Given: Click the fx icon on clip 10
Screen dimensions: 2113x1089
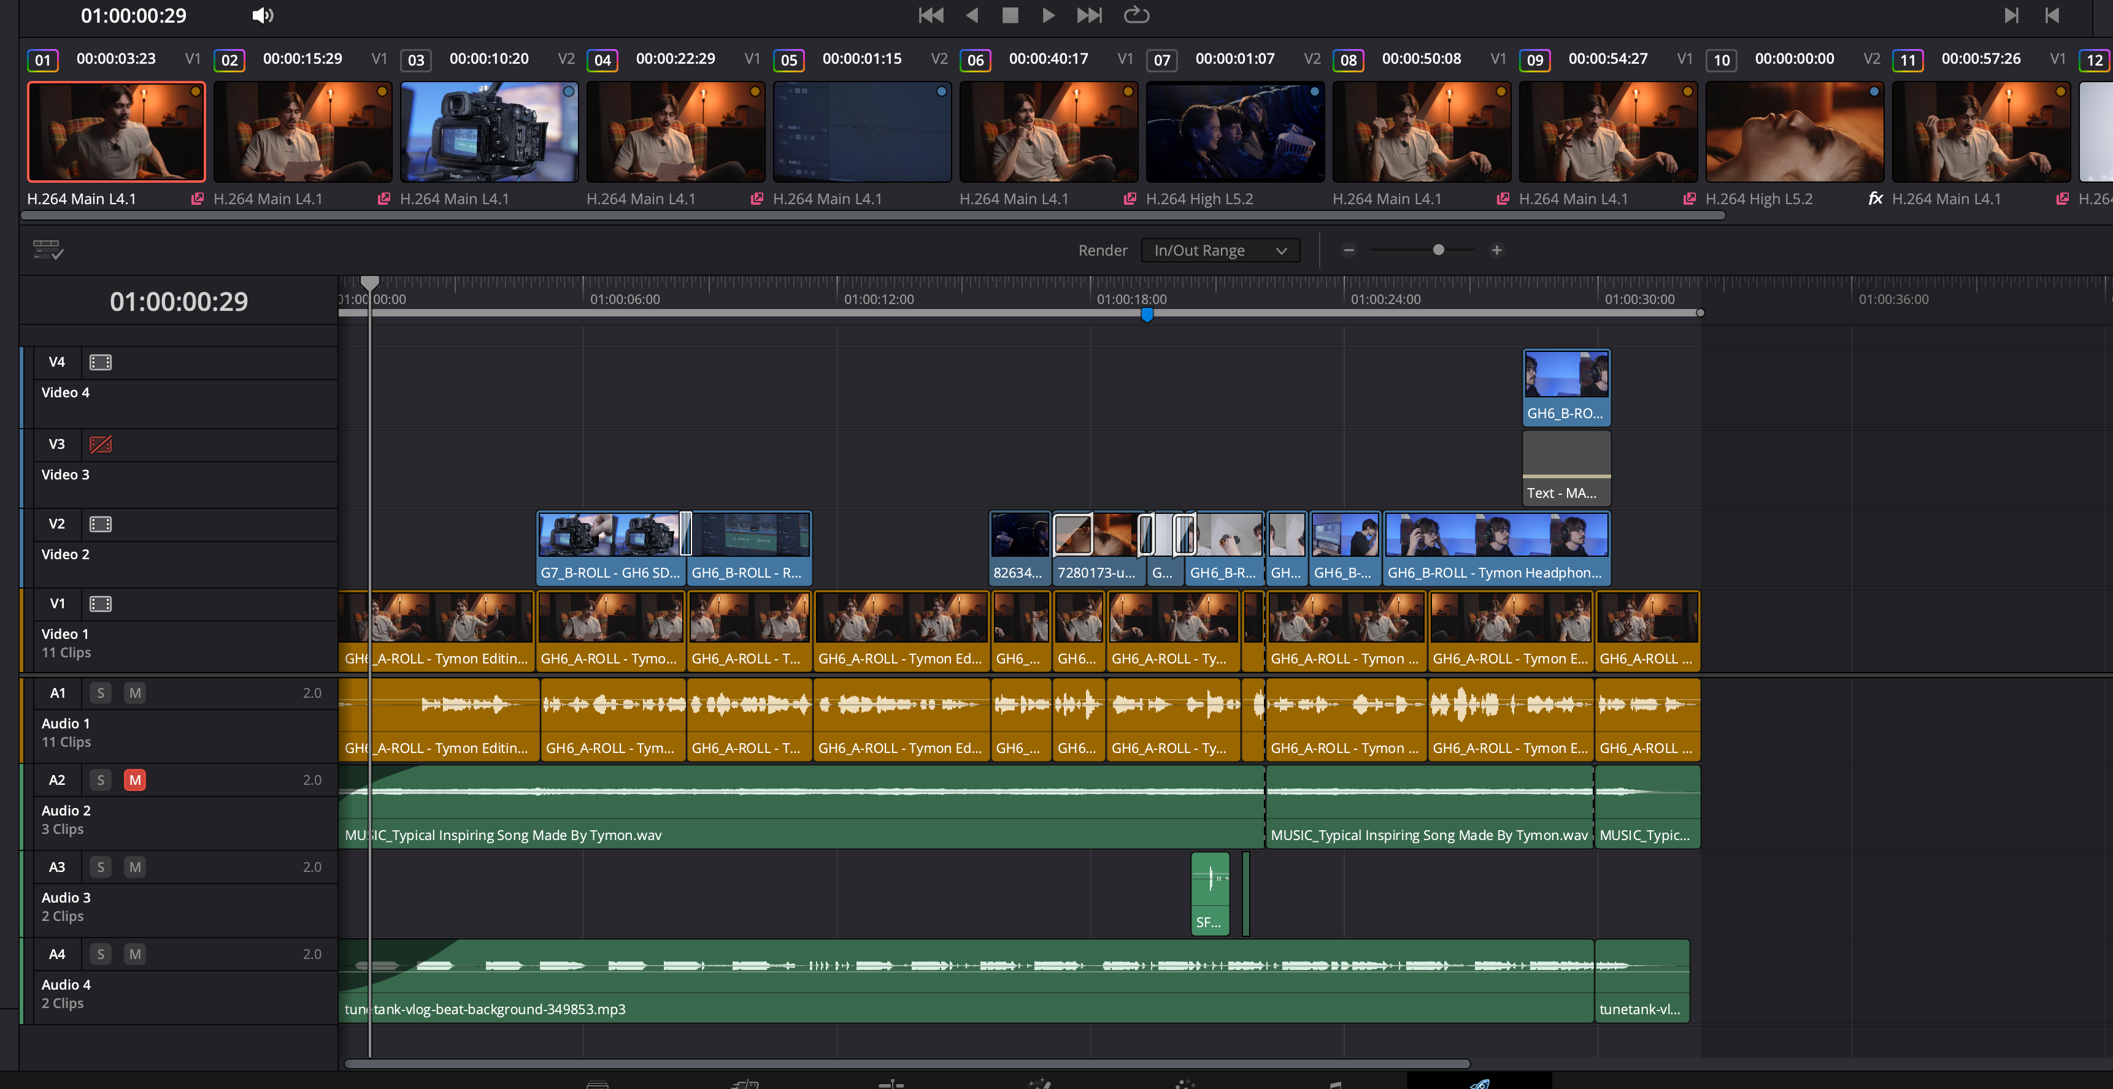Looking at the screenshot, I should coord(1875,199).
